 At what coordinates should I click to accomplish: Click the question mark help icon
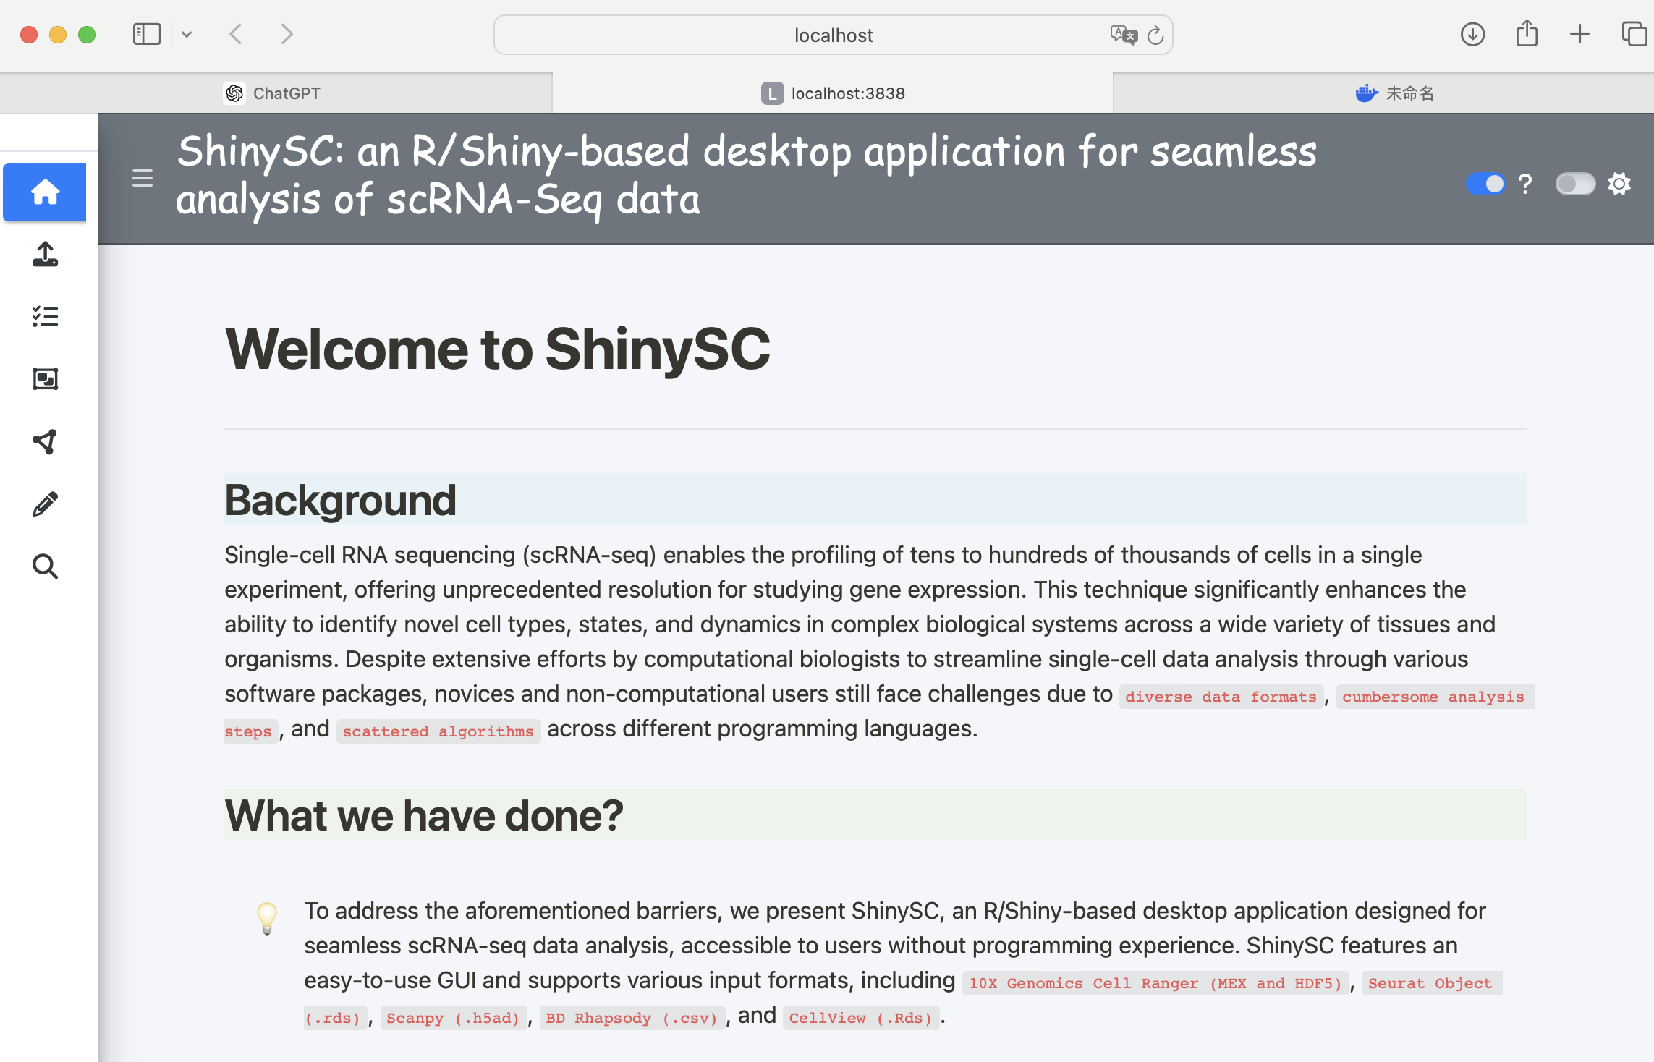pyautogui.click(x=1525, y=184)
